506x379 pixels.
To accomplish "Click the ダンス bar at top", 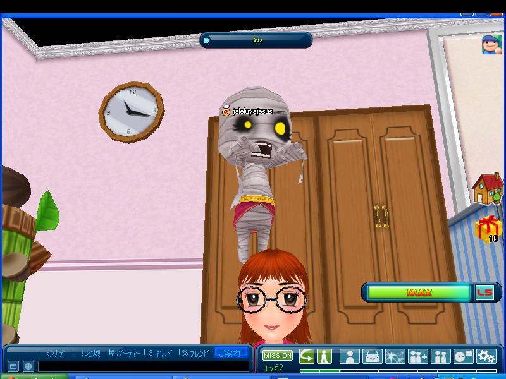I will coord(256,40).
